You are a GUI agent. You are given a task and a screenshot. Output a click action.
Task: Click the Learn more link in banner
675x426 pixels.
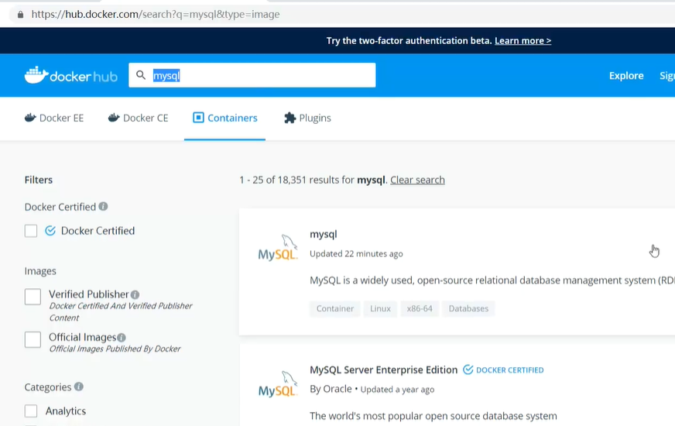[523, 40]
